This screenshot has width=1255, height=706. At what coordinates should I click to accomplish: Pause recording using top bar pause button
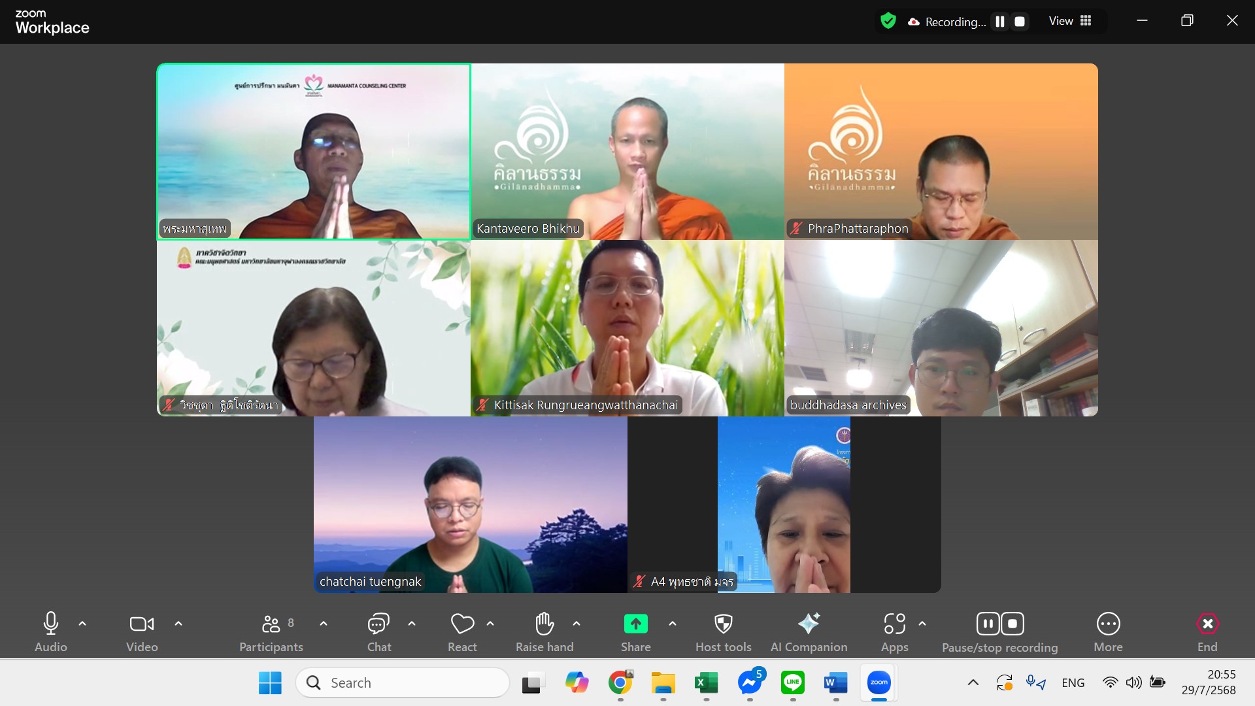pyautogui.click(x=999, y=22)
